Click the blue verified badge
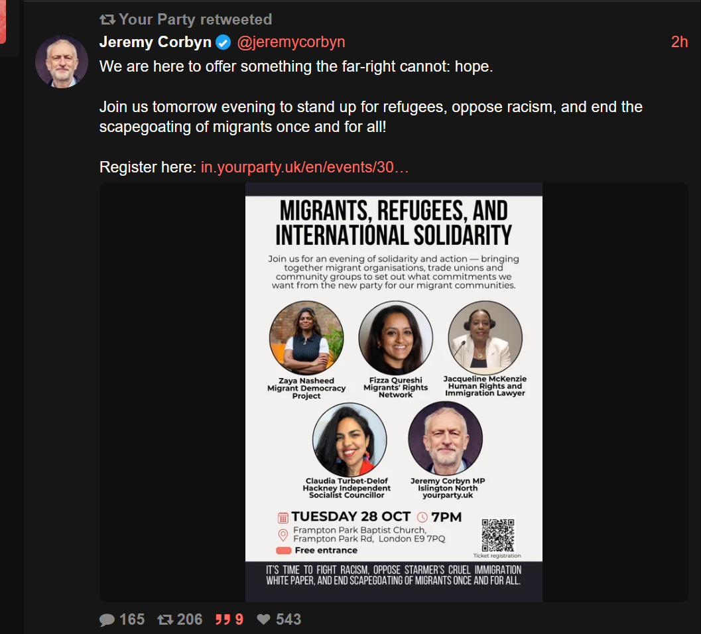Screen dimensions: 701x634 223,42
